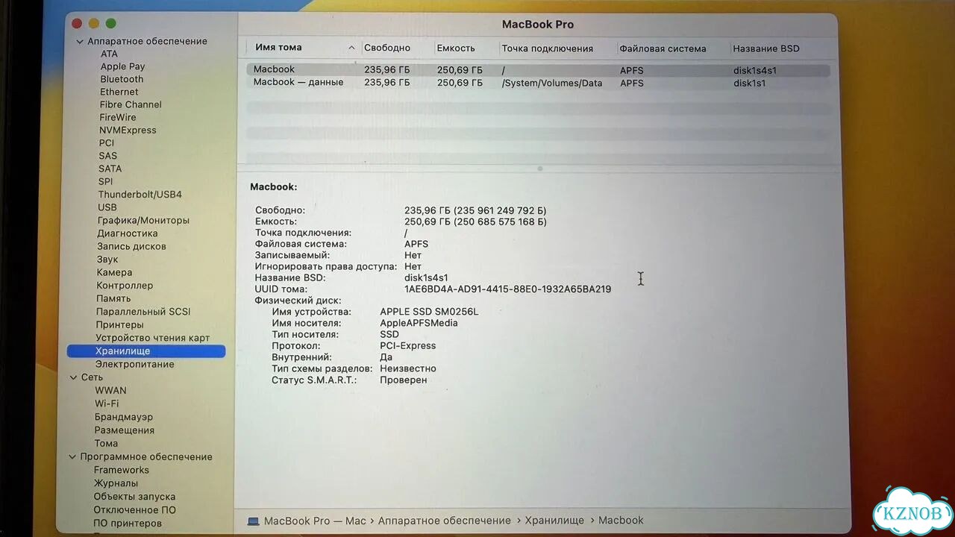This screenshot has width=955, height=537.
Task: Select Запись дисков entry
Action: [131, 246]
